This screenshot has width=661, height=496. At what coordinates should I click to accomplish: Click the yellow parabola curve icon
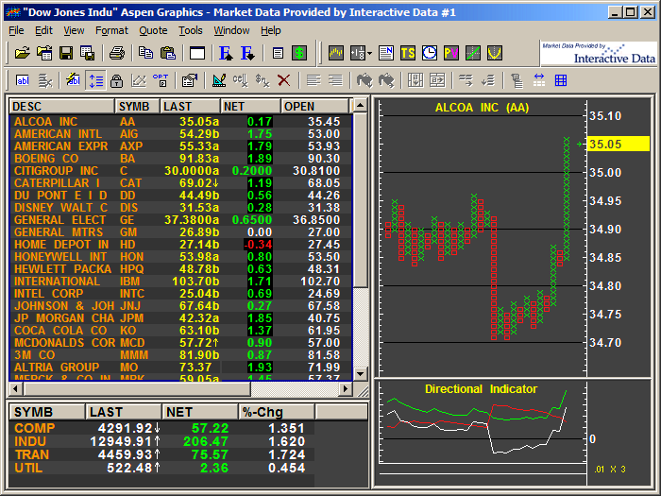coord(495,53)
